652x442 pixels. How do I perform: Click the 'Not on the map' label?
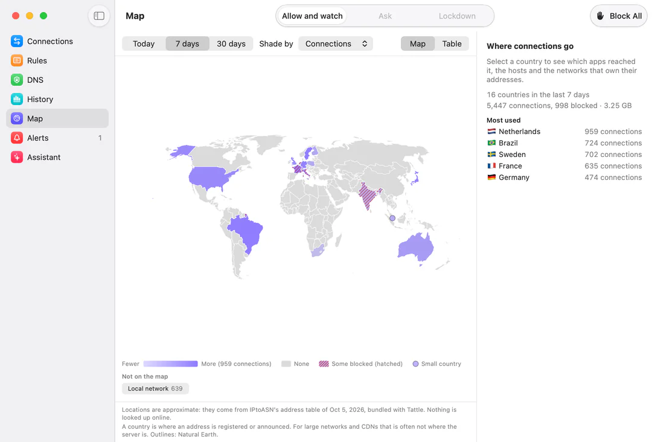tap(145, 376)
